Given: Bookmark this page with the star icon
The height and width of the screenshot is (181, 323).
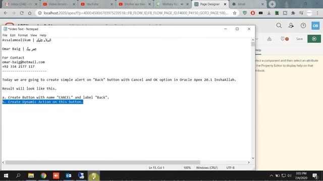Looking at the screenshot, I should 234,13.
